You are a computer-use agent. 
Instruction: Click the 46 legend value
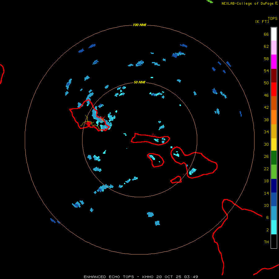(266, 95)
